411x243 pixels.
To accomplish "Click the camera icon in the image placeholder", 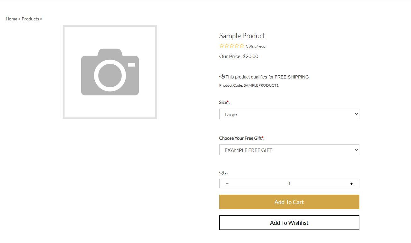I will pos(110,72).
